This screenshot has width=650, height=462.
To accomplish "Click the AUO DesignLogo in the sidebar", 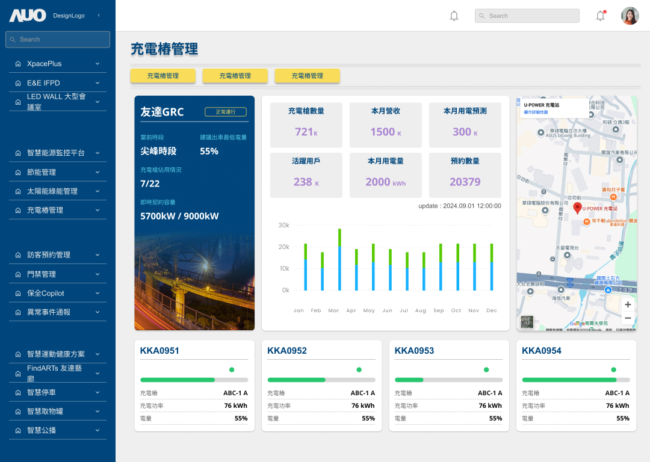I will coord(29,16).
